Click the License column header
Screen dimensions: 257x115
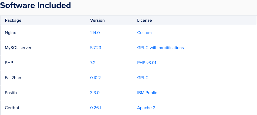point(144,20)
